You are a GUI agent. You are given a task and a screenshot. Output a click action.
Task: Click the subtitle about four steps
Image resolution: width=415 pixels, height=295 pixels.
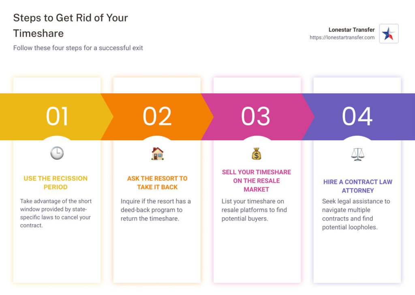(78, 48)
